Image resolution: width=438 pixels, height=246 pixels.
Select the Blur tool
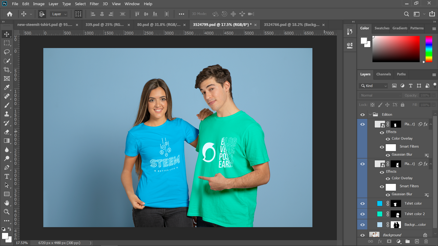(7, 150)
